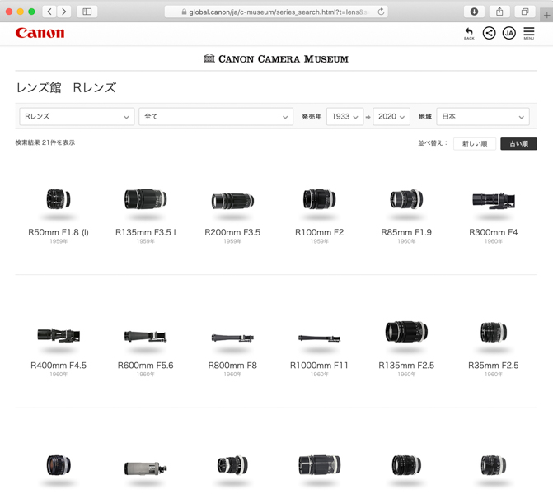
Task: Reload the page with refresh icon
Action: pos(381,12)
